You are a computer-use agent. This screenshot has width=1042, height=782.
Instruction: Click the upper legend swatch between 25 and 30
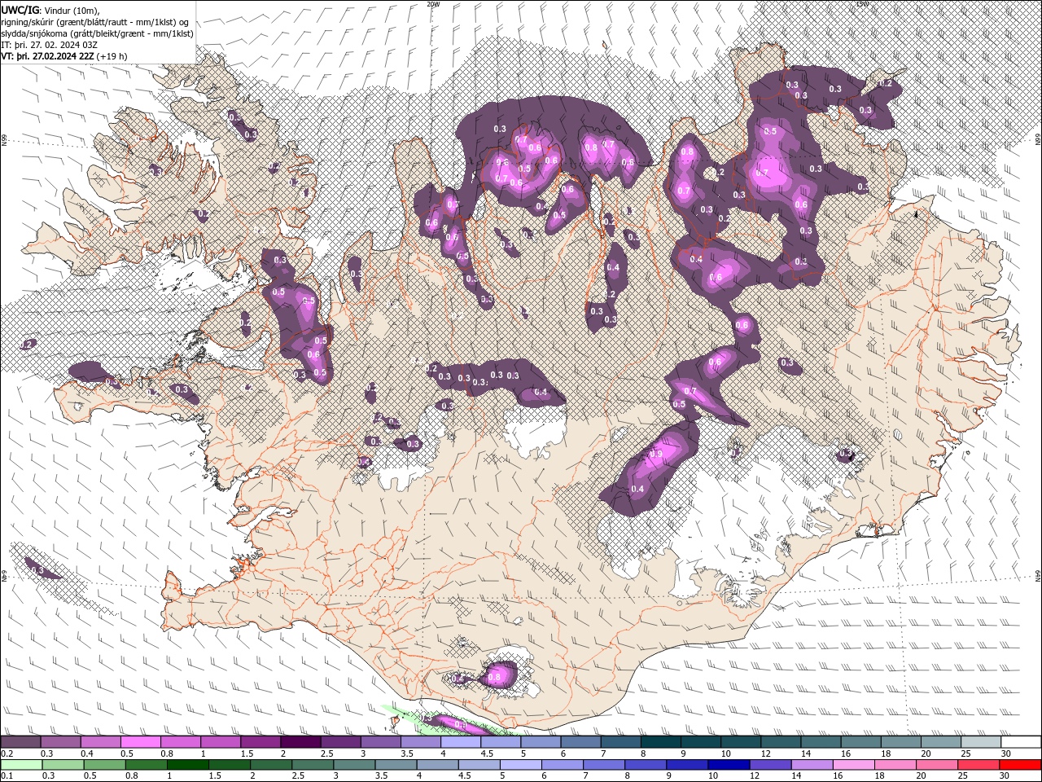tap(983, 742)
